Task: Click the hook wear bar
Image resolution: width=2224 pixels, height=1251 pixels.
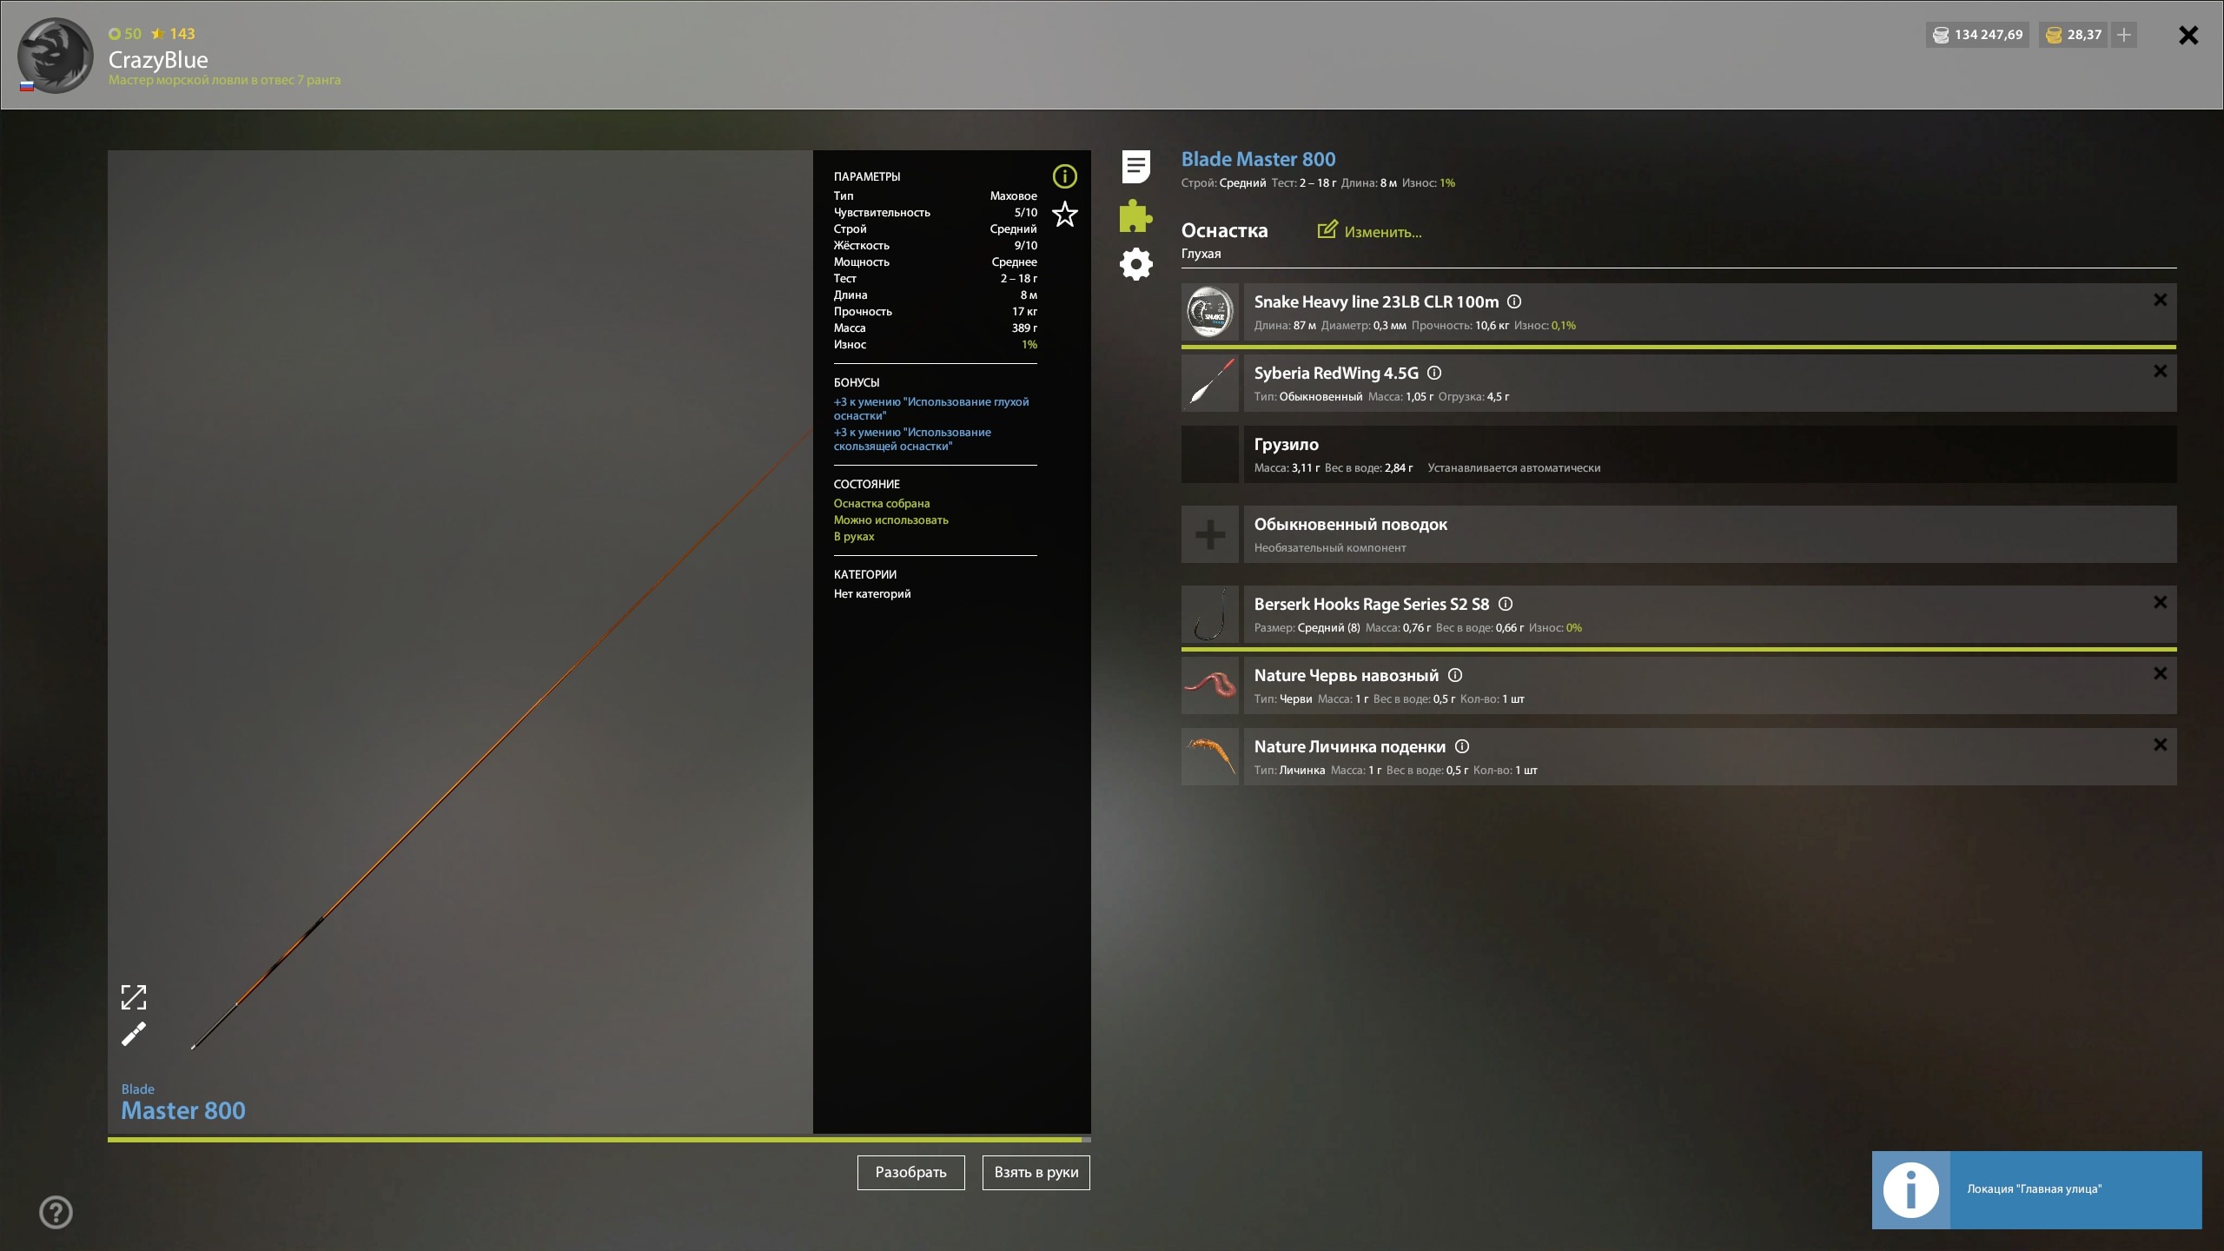Action: click(1678, 649)
